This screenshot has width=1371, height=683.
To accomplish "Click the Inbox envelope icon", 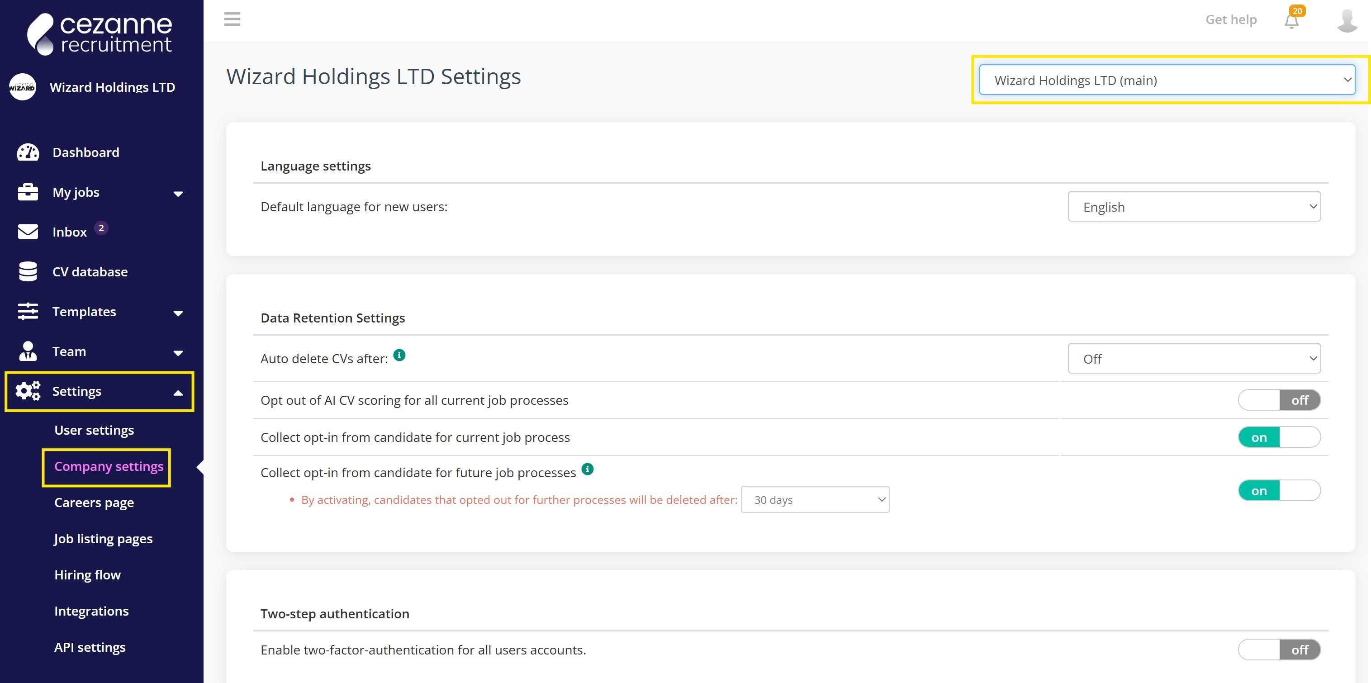I will (28, 232).
